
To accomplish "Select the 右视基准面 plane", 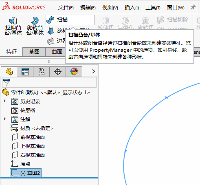I will [x=33, y=155].
